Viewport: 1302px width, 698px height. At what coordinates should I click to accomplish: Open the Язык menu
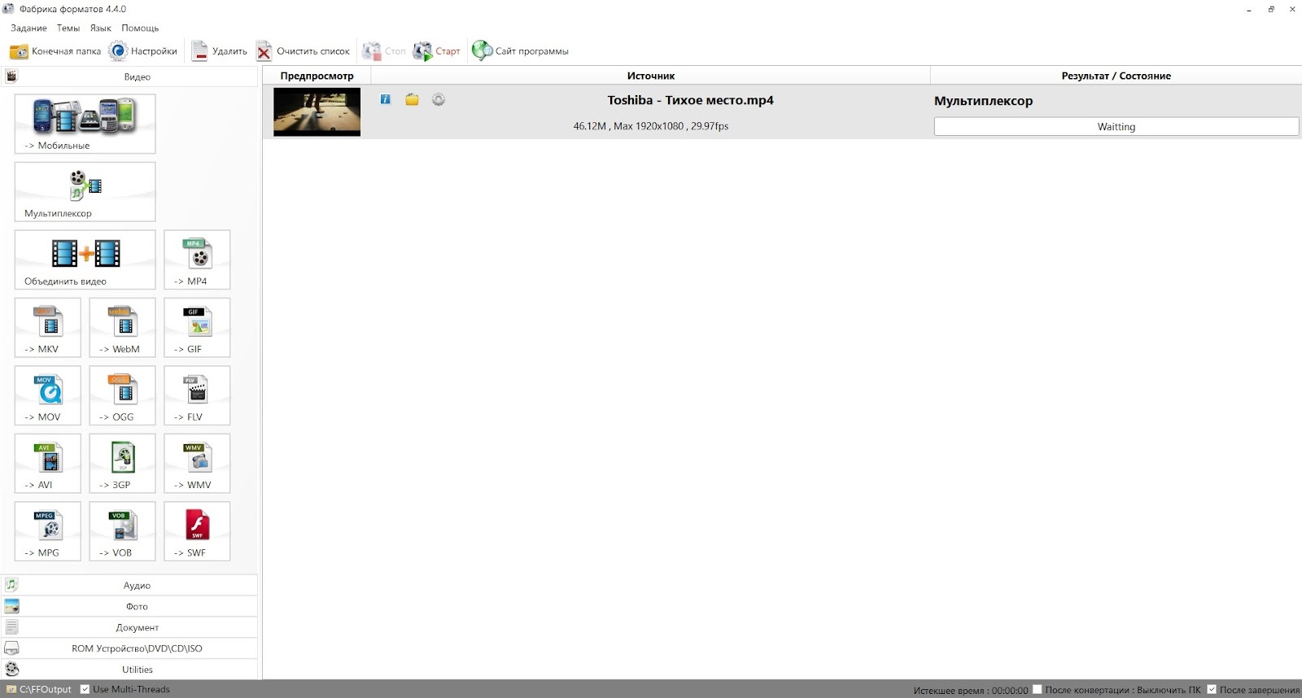pyautogui.click(x=100, y=28)
